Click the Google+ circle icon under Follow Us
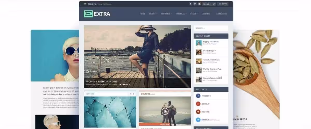Image resolution: width=311 pixels, height=129 pixels. click(198, 104)
